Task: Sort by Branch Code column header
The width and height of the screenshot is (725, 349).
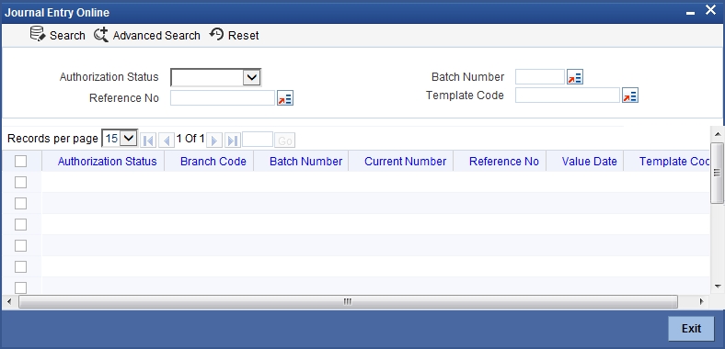Action: point(213,161)
